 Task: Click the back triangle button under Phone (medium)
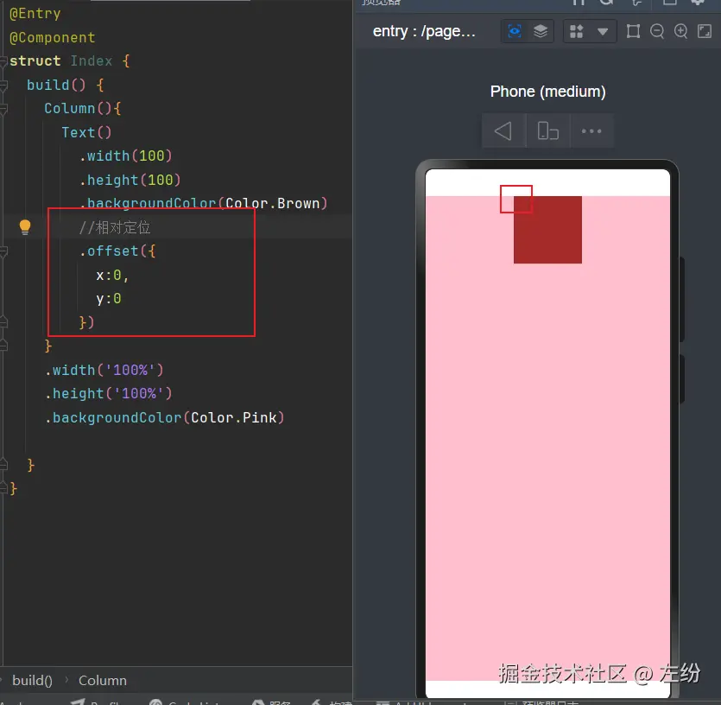tap(503, 131)
